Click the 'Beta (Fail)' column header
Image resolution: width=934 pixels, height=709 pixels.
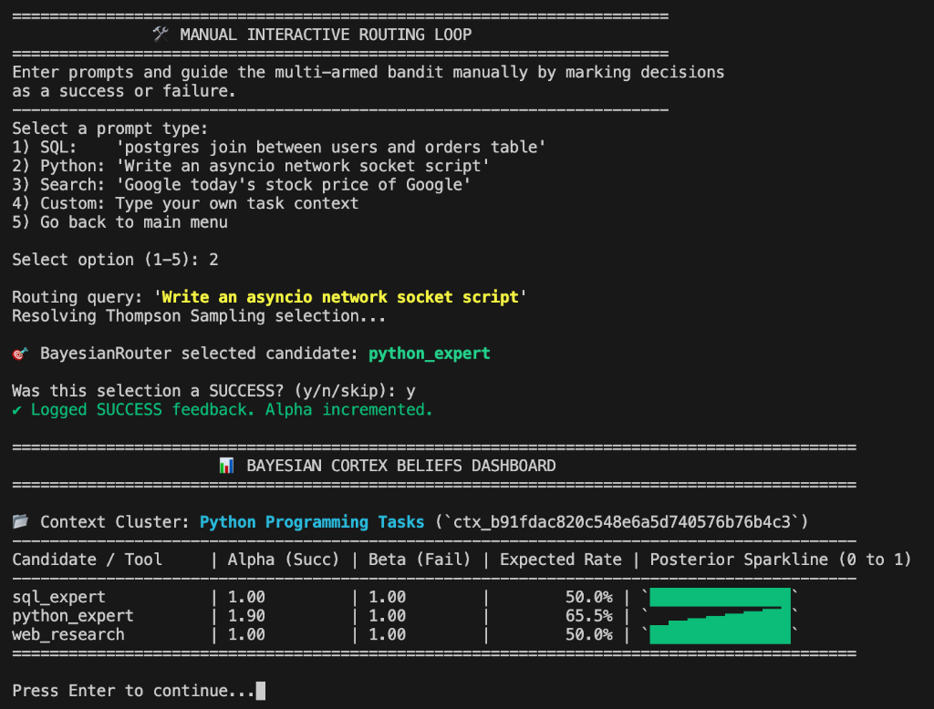pyautogui.click(x=420, y=560)
